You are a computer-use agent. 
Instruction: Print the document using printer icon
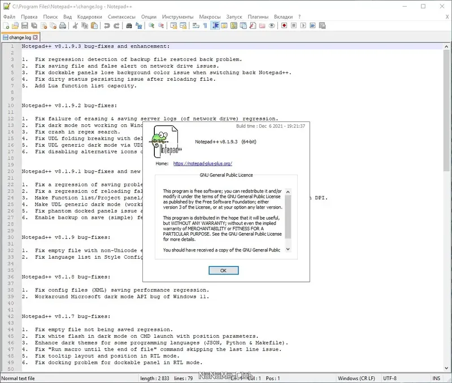[63, 26]
